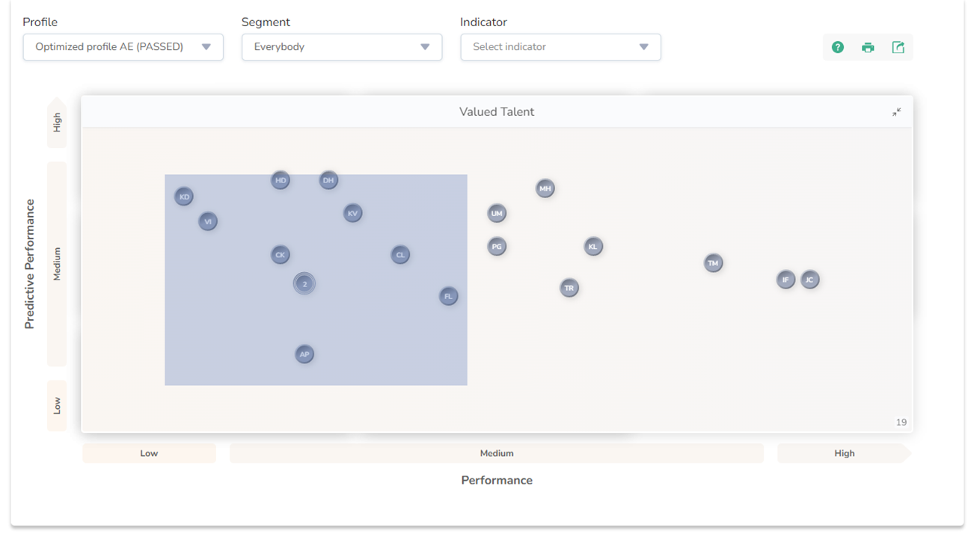Click the grouped bubble labeled 2

[304, 284]
